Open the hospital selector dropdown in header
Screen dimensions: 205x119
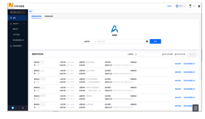(x=180, y=6)
